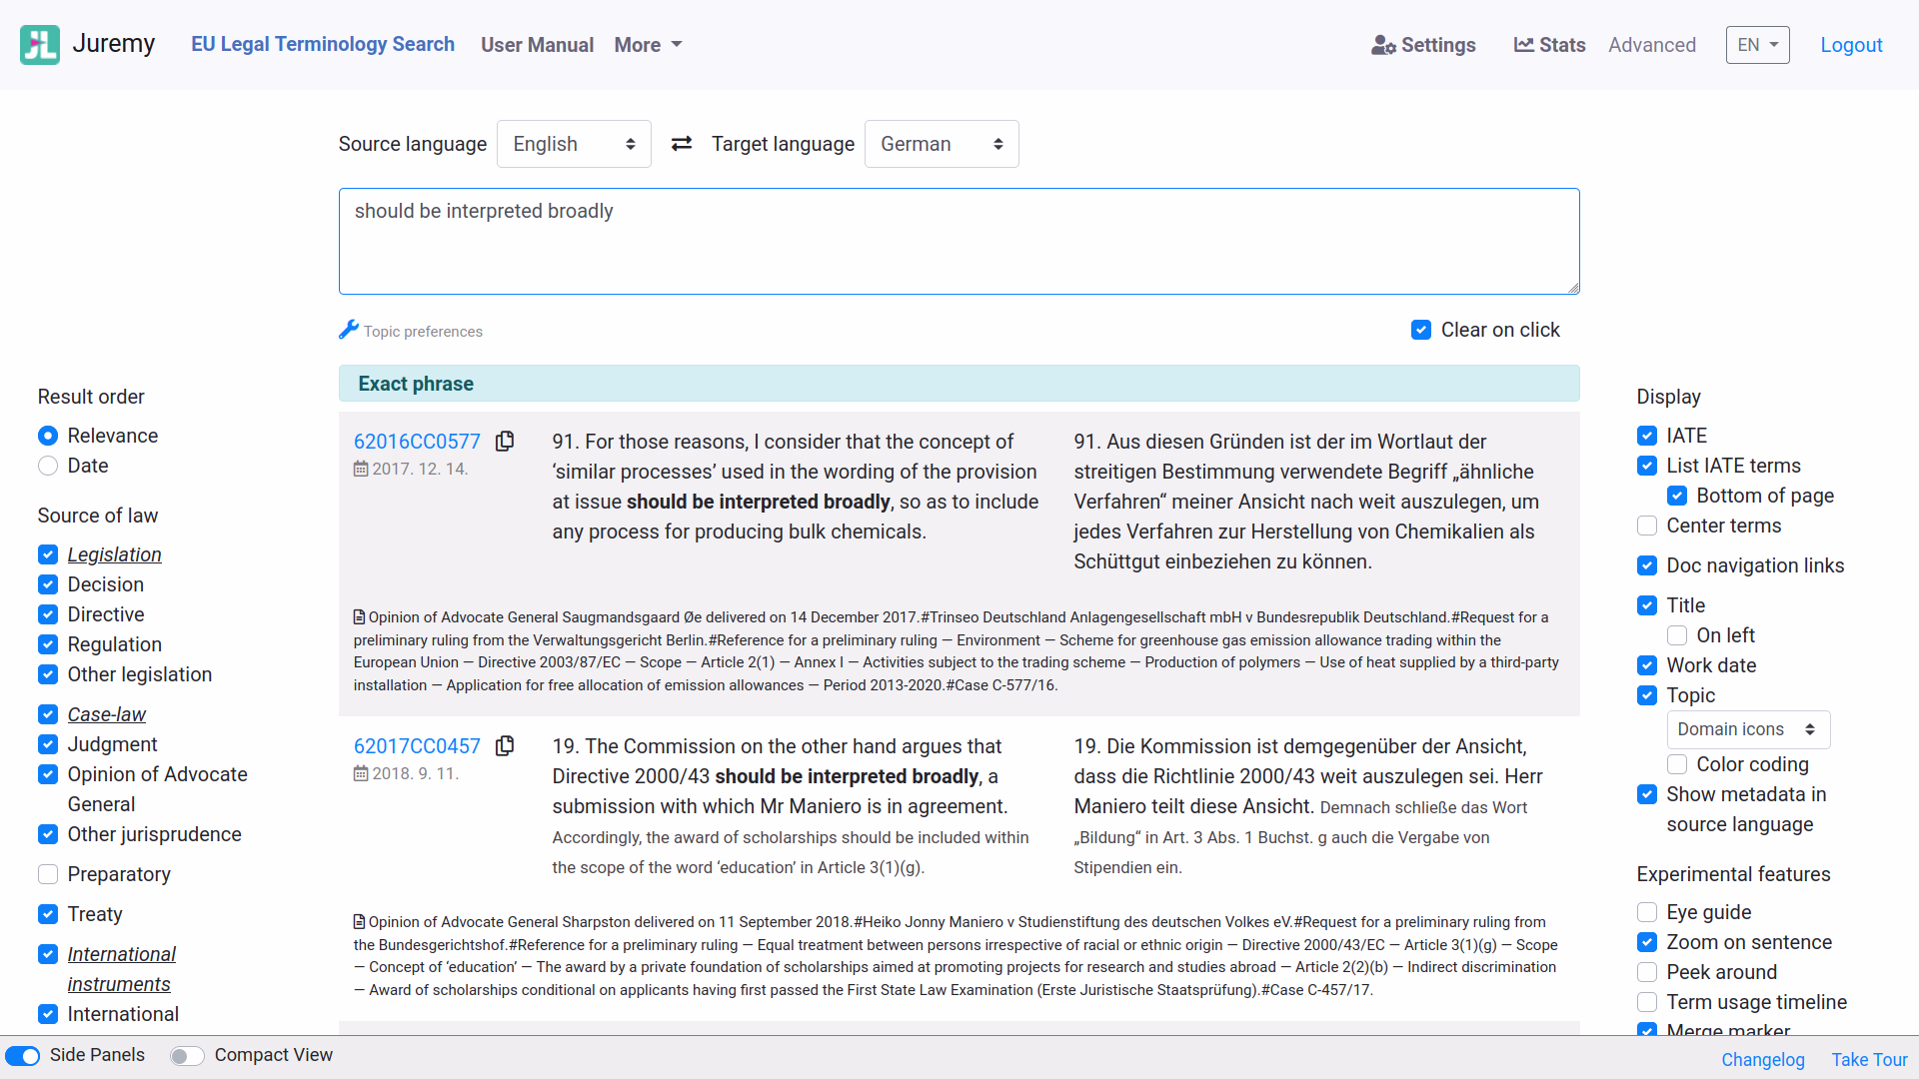Copy reference for document 62017CC0457
Image resolution: width=1919 pixels, height=1079 pixels.
tap(505, 745)
